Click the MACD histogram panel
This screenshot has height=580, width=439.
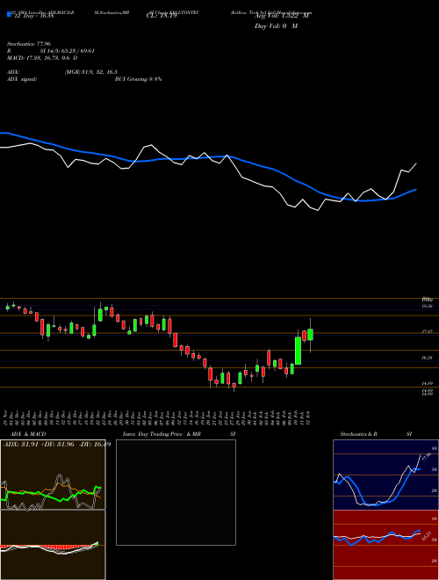click(x=53, y=545)
